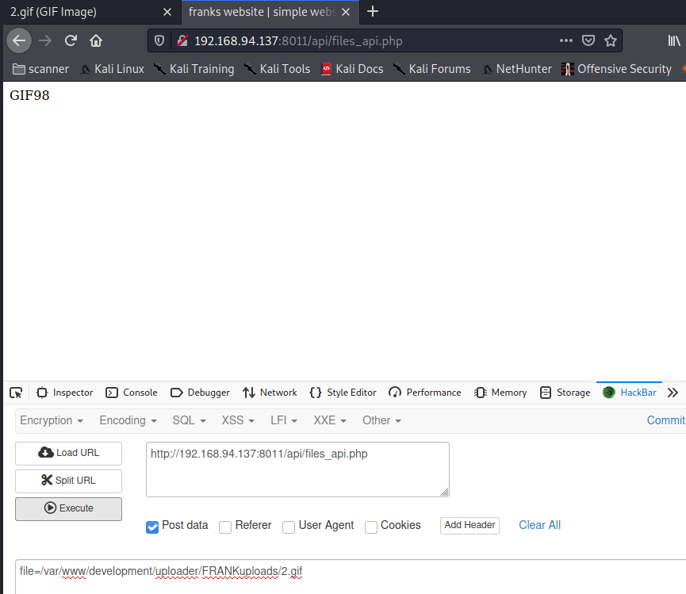686x594 pixels.
Task: Click the HackBar URL text area
Action: tap(297, 469)
